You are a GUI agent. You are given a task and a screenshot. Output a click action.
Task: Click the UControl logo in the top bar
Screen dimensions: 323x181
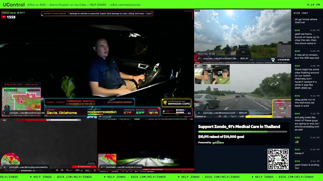(x=14, y=5)
